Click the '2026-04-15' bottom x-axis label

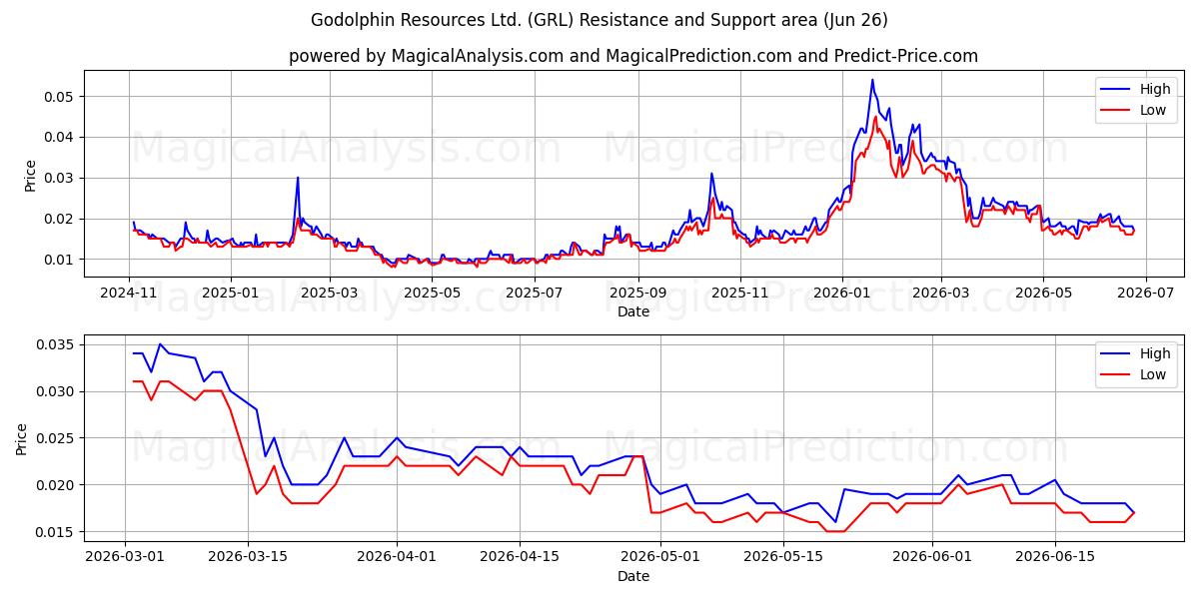click(520, 557)
